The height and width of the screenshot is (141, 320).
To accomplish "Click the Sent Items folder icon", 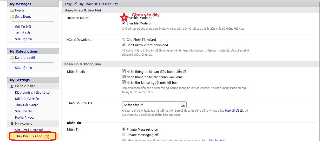I will click(x=12, y=17).
